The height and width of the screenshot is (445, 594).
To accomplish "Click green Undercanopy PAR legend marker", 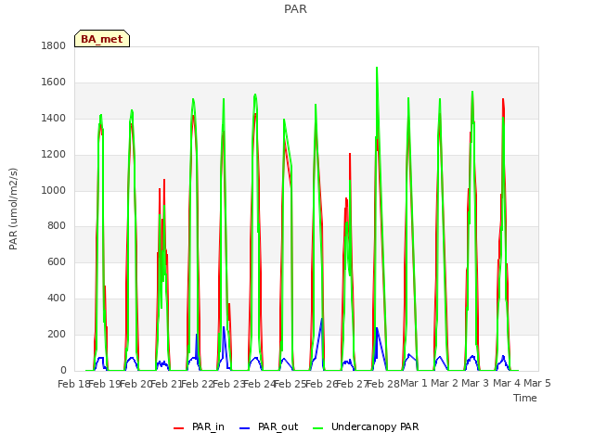I will click(x=318, y=428).
